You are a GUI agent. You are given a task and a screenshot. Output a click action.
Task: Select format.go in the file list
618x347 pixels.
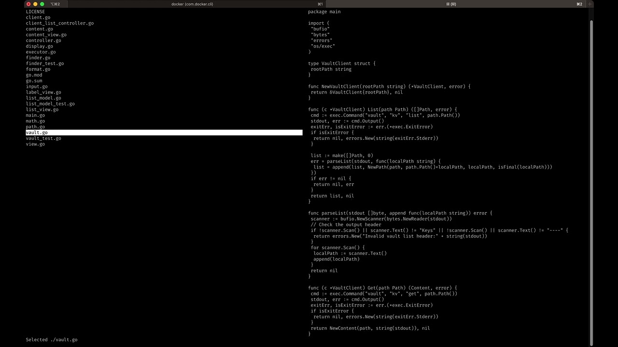[38, 69]
